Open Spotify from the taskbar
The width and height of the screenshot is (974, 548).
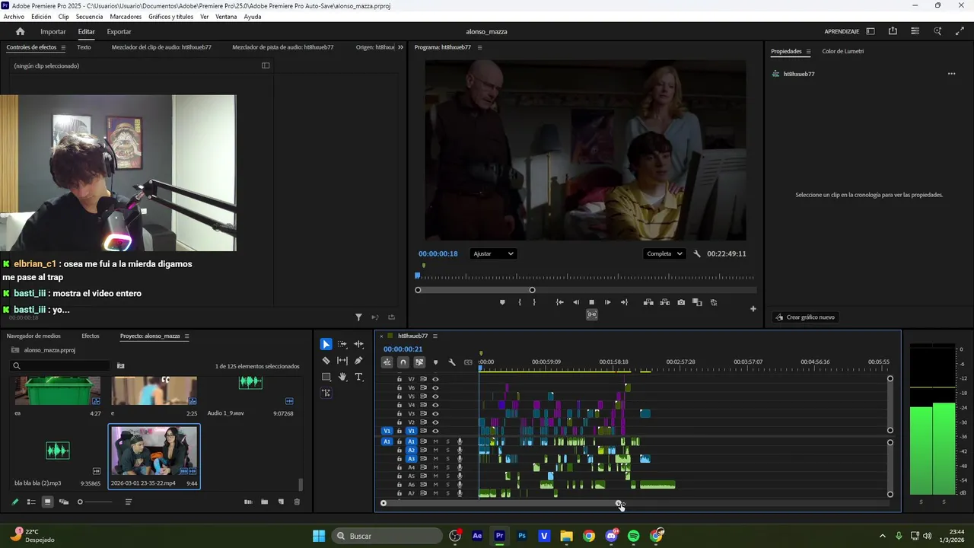634,536
